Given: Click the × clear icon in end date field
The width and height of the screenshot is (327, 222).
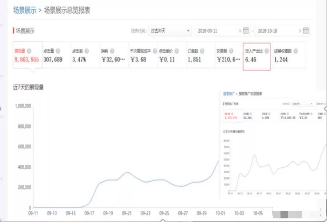Looking at the screenshot, I should (x=299, y=32).
